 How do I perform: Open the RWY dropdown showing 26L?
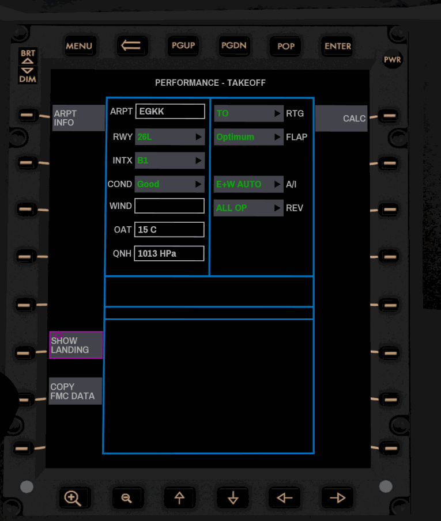[169, 137]
